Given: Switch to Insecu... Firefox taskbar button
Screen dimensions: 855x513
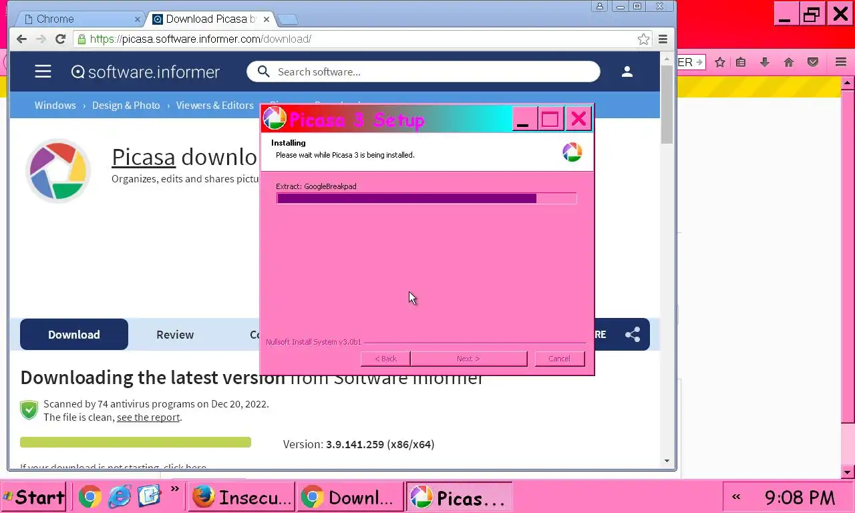Looking at the screenshot, I should point(242,497).
